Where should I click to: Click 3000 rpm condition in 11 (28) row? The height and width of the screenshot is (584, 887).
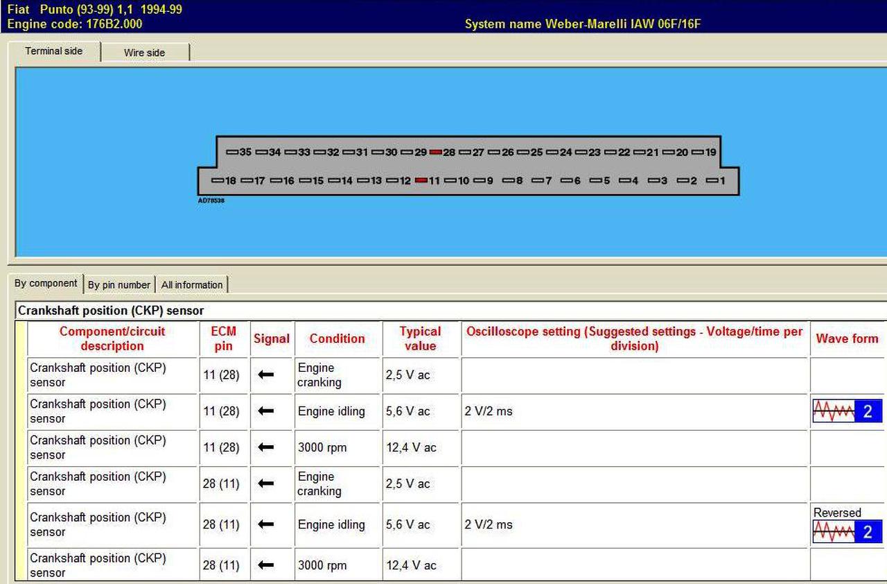click(322, 447)
